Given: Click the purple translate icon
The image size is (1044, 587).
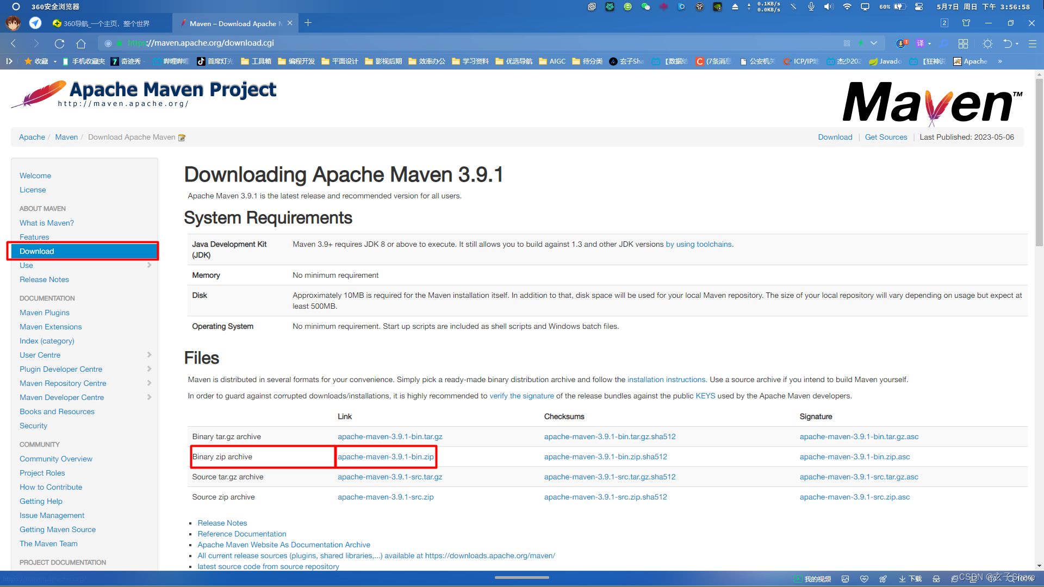Looking at the screenshot, I should [919, 43].
